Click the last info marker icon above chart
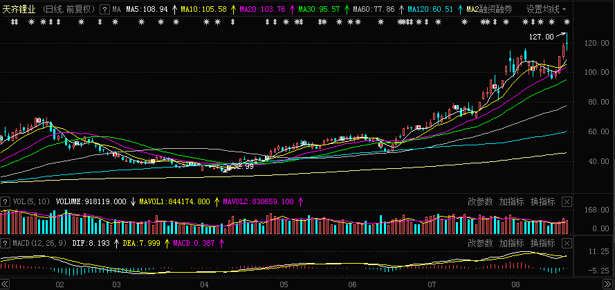This screenshot has width=615, height=290. 566,22
